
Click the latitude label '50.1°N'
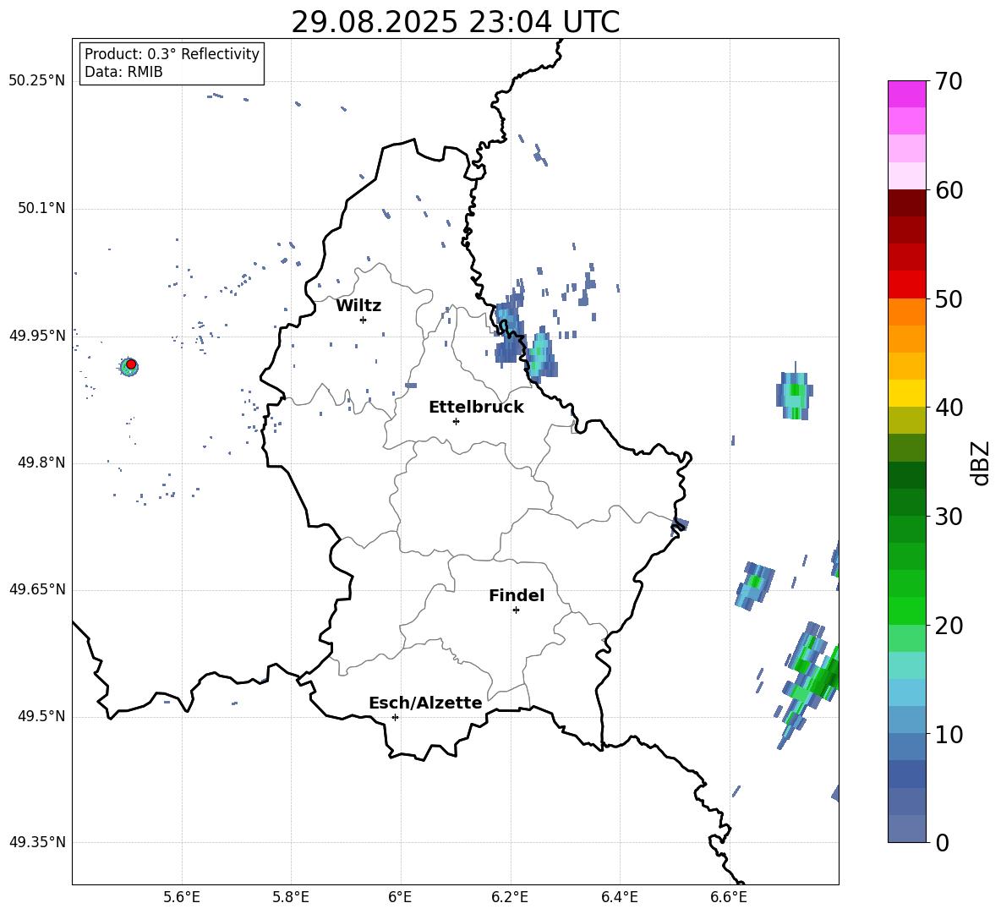coord(41,208)
